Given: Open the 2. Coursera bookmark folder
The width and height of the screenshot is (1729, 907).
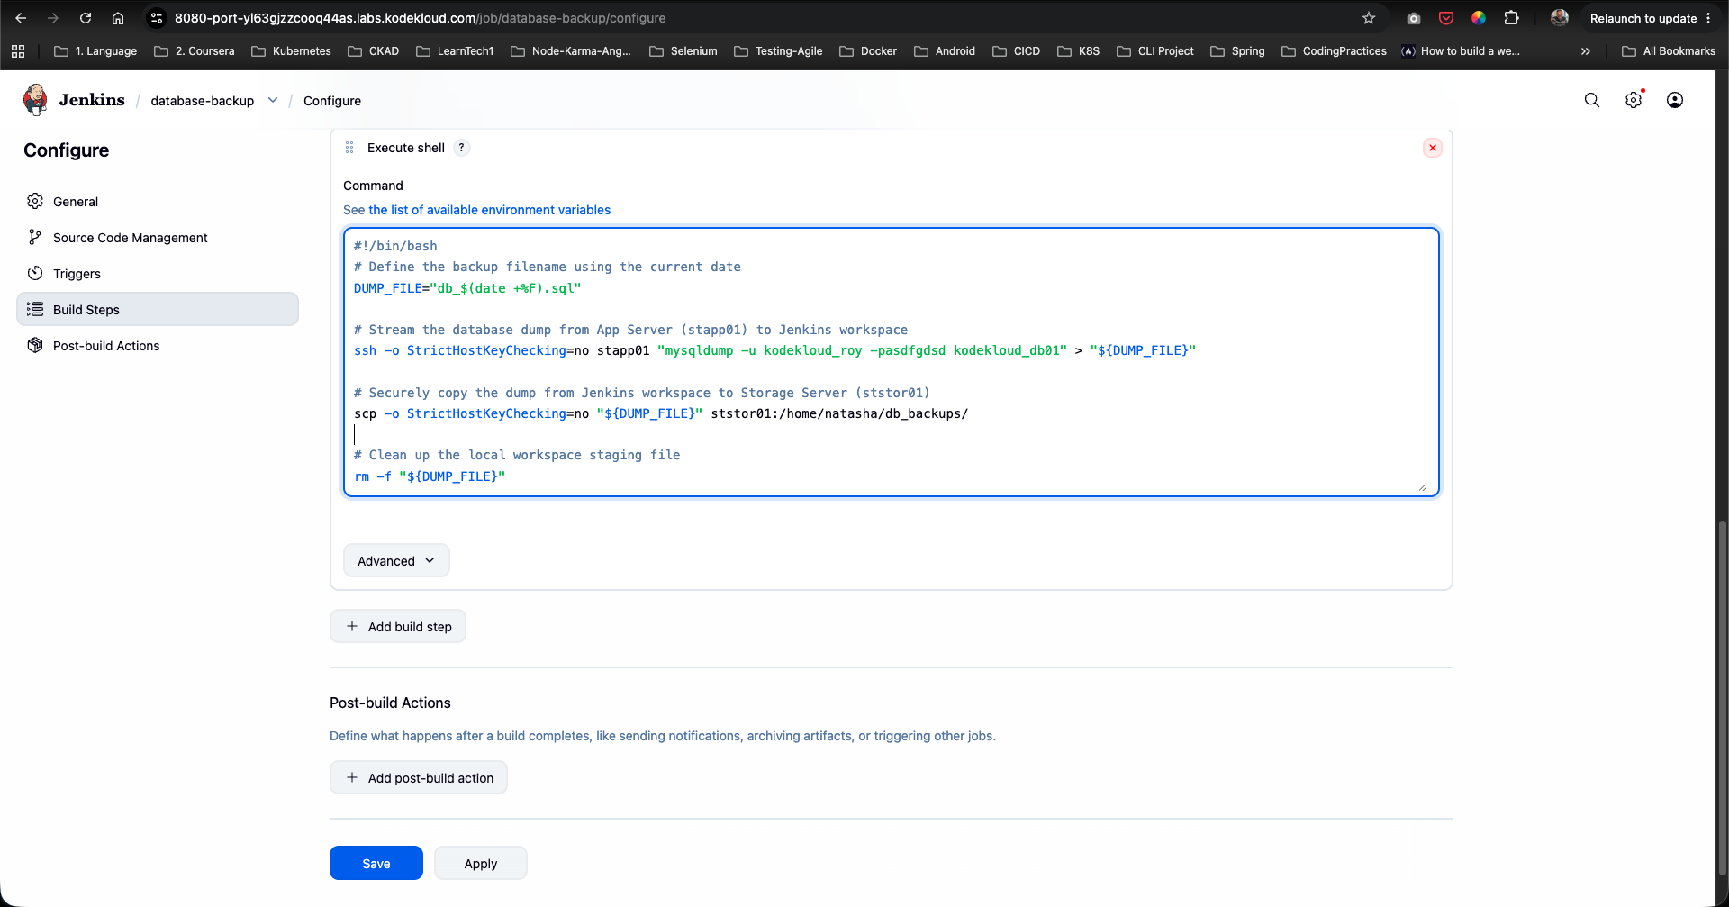Looking at the screenshot, I should coord(195,51).
